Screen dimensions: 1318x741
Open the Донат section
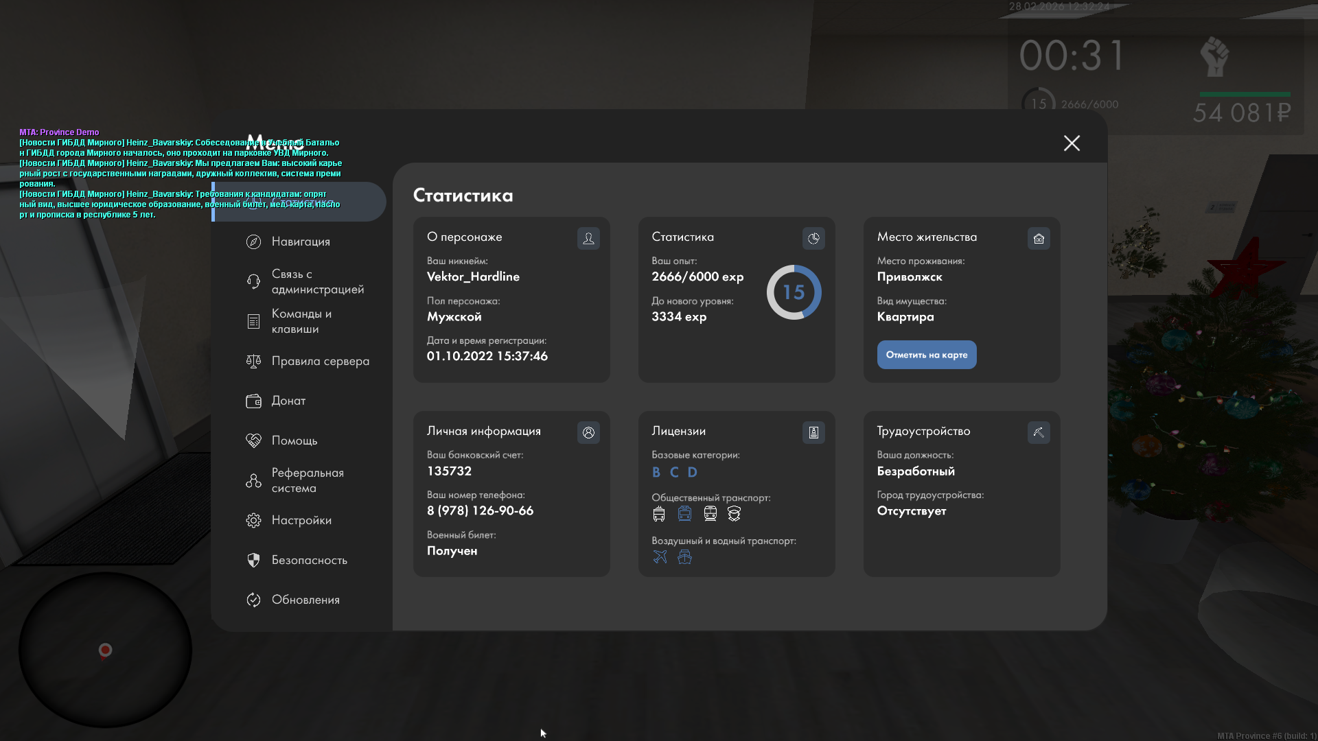coord(288,401)
